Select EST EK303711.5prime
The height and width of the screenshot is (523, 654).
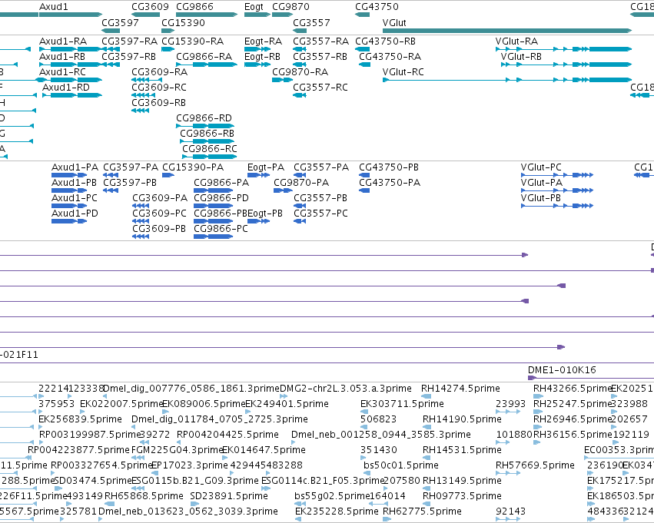click(402, 404)
